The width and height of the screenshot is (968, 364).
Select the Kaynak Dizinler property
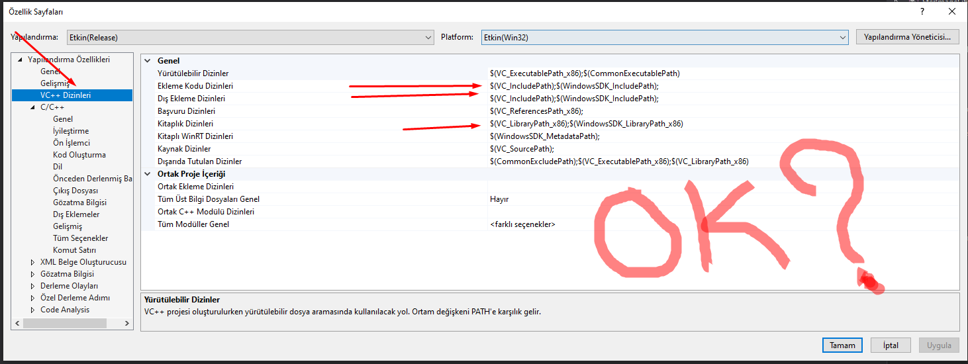pos(184,149)
